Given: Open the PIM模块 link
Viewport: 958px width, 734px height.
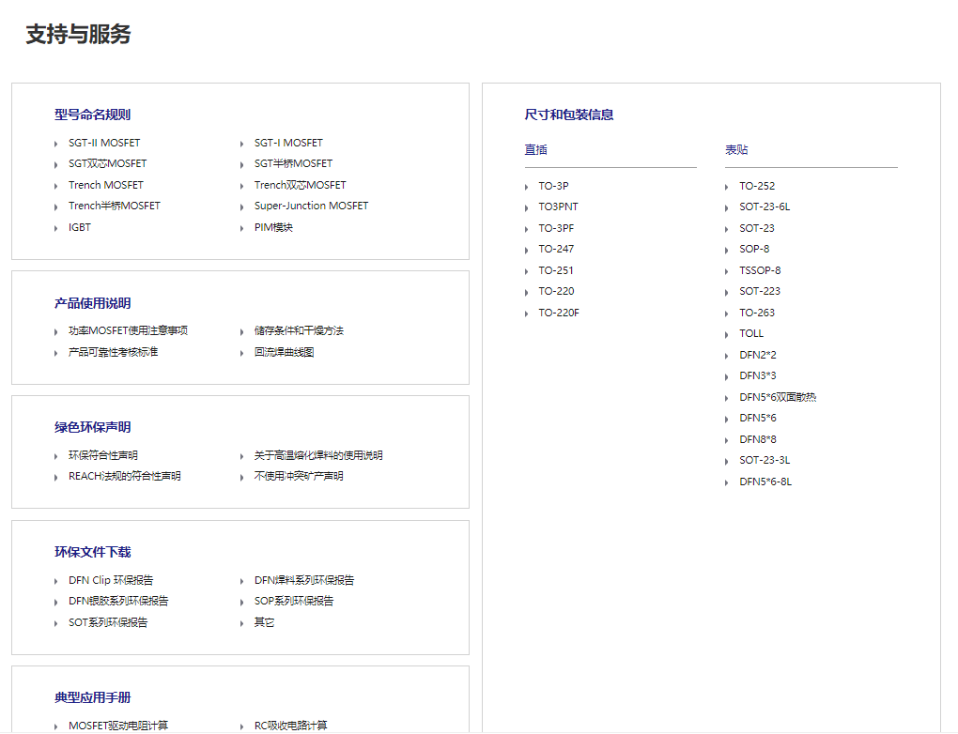Looking at the screenshot, I should (x=273, y=227).
